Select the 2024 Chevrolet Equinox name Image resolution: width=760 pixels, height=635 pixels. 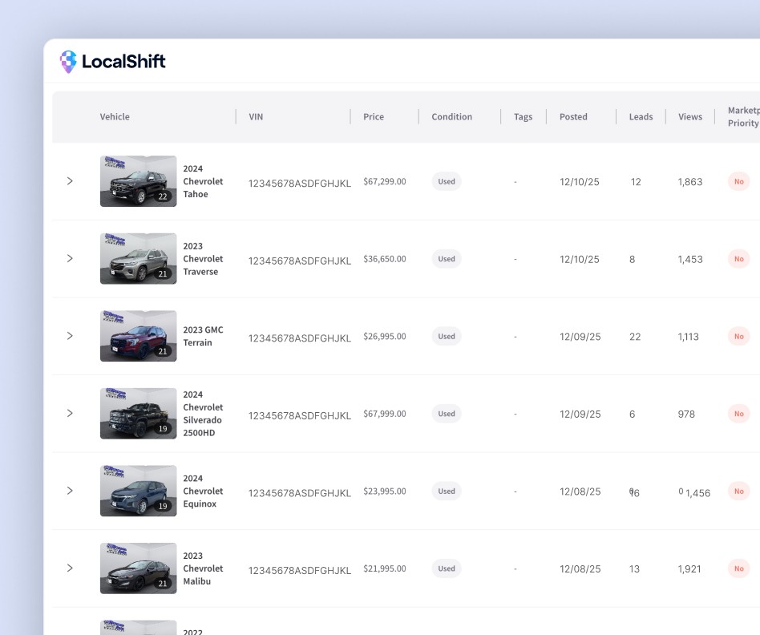click(203, 491)
